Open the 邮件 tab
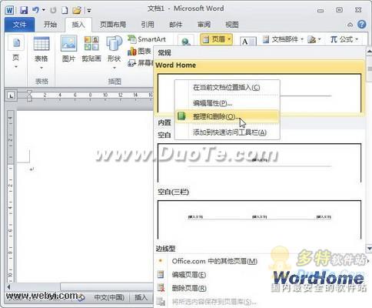This screenshot has width=372, height=308. (x=175, y=25)
